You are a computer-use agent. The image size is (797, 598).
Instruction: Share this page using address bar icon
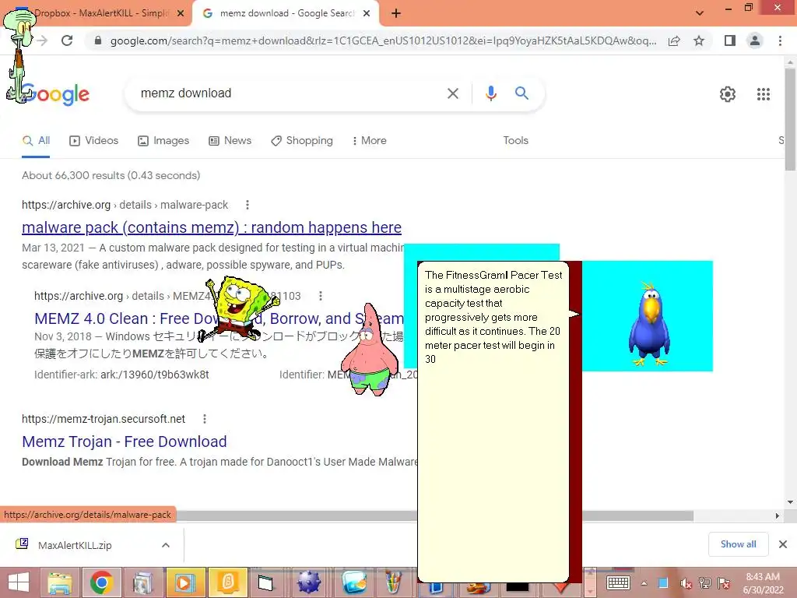pos(674,40)
